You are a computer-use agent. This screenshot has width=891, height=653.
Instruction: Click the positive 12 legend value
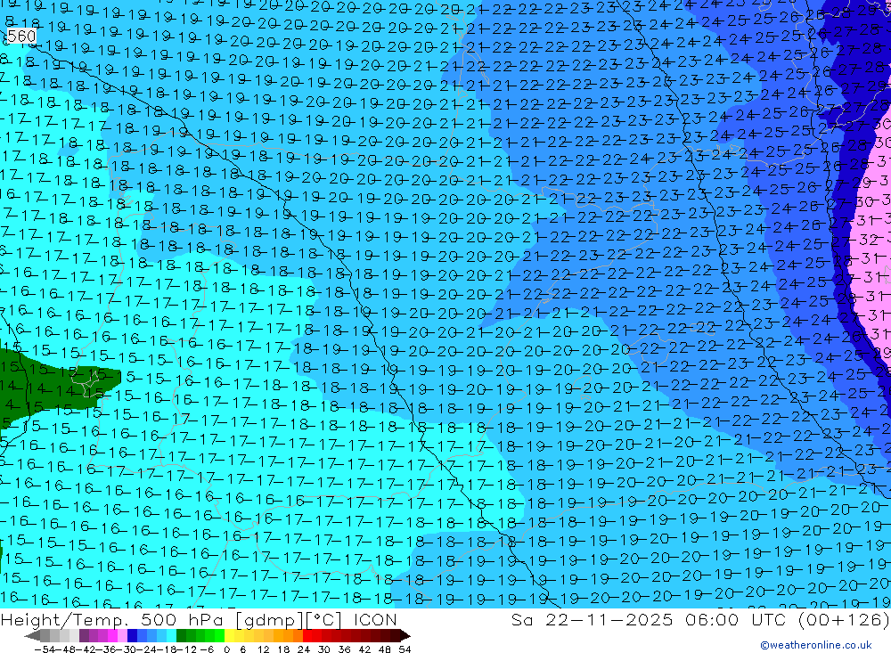[x=265, y=649]
